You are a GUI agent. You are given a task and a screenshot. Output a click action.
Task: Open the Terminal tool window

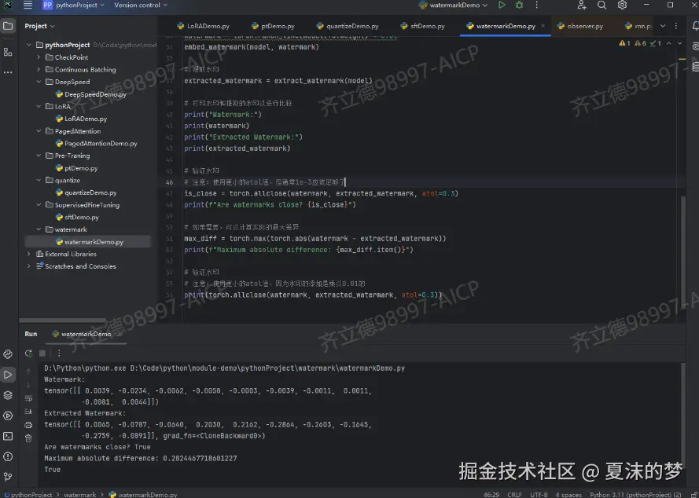(8, 436)
